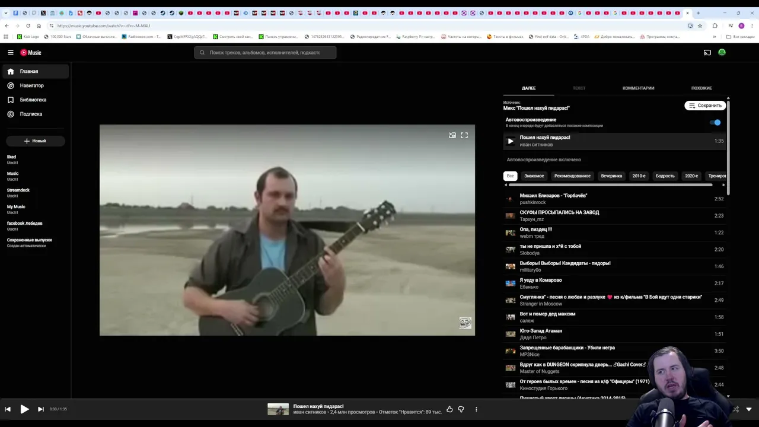Image resolution: width=759 pixels, height=427 pixels.
Task: Click the filter chips horizontal scrollbar
Action: pos(610,185)
